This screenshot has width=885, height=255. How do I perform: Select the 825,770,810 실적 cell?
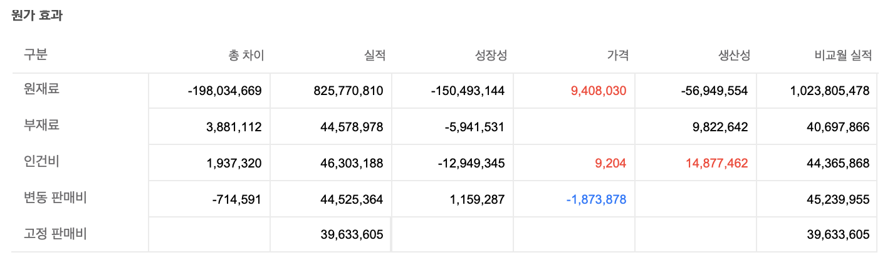click(x=348, y=91)
